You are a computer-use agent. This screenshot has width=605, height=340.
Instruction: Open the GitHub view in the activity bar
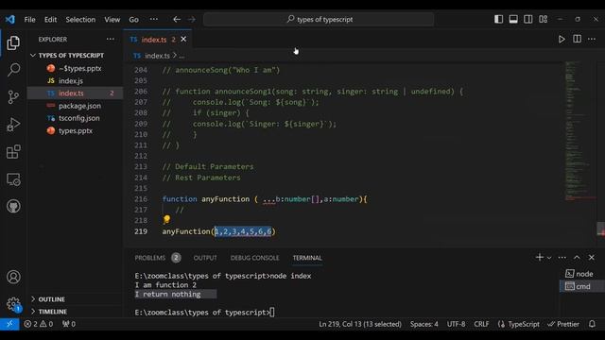coord(13,206)
